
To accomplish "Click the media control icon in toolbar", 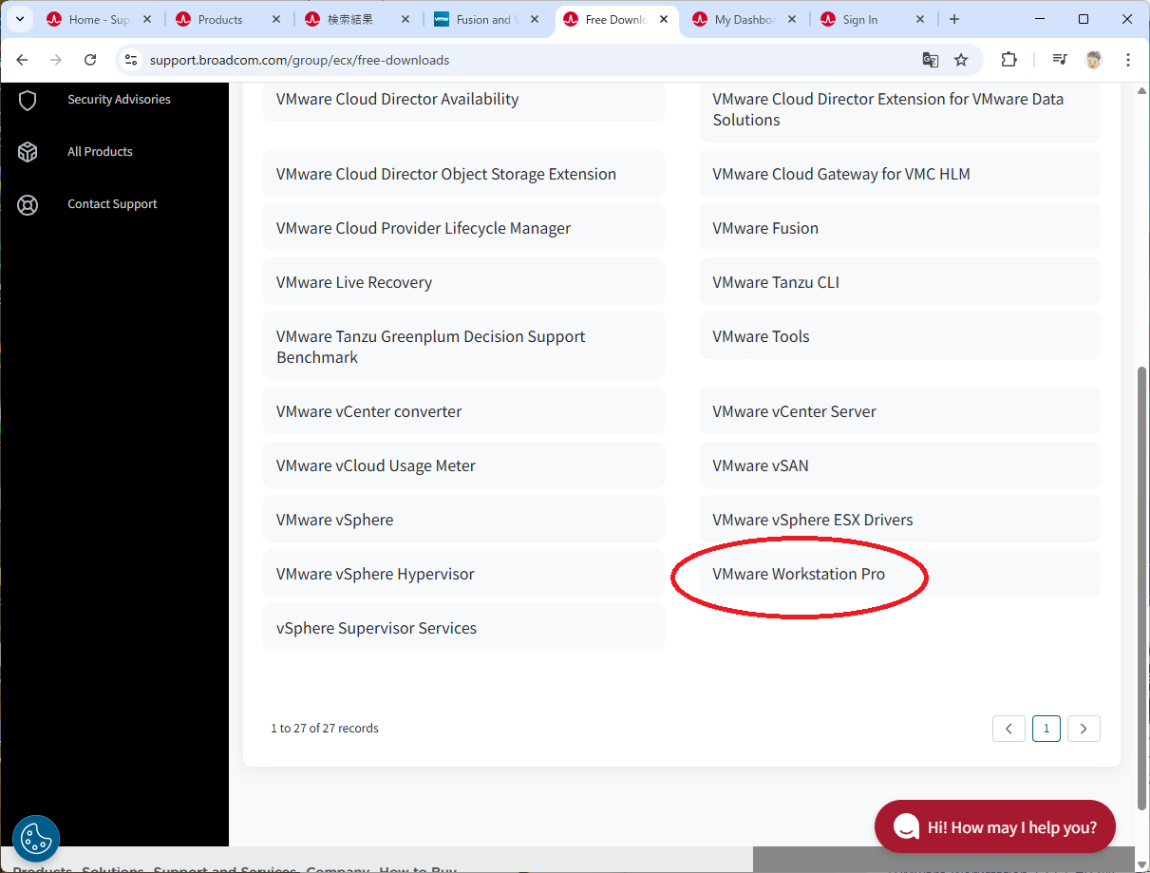I will pyautogui.click(x=1060, y=60).
